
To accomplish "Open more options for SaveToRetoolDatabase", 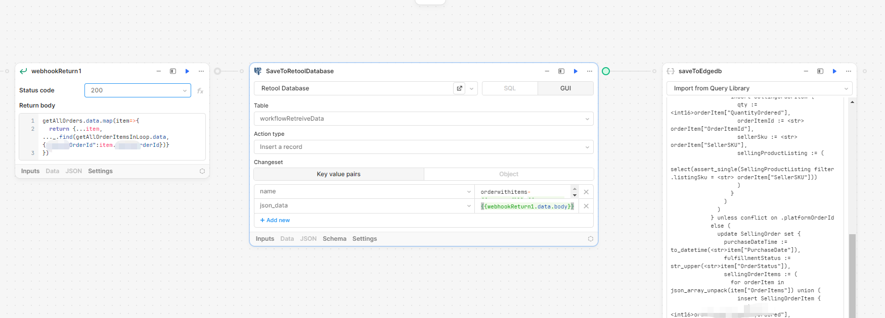I will click(590, 71).
